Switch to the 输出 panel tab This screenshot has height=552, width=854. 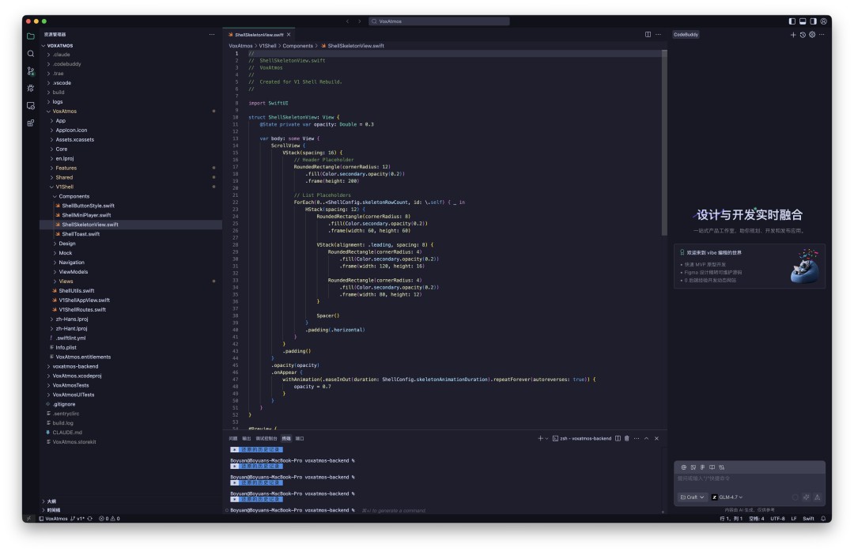click(247, 438)
